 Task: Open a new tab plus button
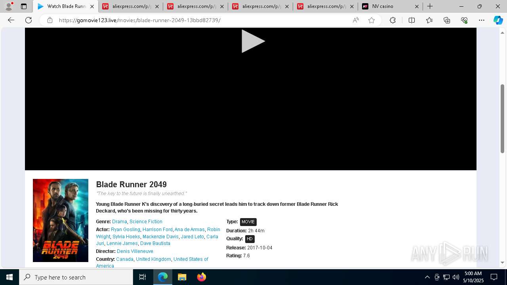pyautogui.click(x=430, y=6)
